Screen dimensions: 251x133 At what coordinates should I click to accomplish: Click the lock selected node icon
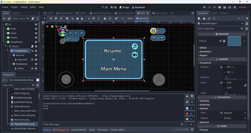[105, 18]
